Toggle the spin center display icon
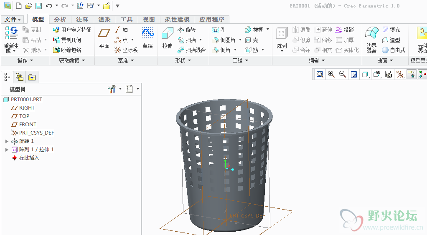This screenshot has width=427, height=235. (x=422, y=74)
